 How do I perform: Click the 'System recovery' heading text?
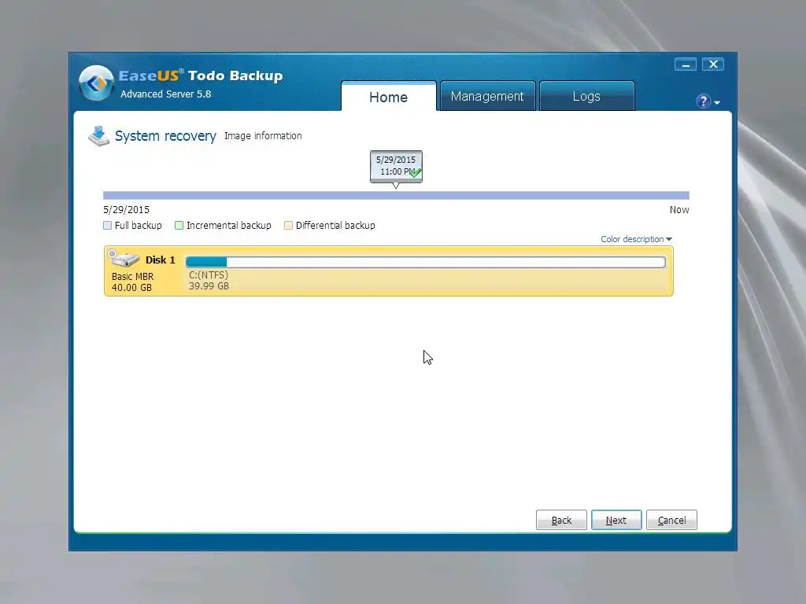(x=165, y=136)
